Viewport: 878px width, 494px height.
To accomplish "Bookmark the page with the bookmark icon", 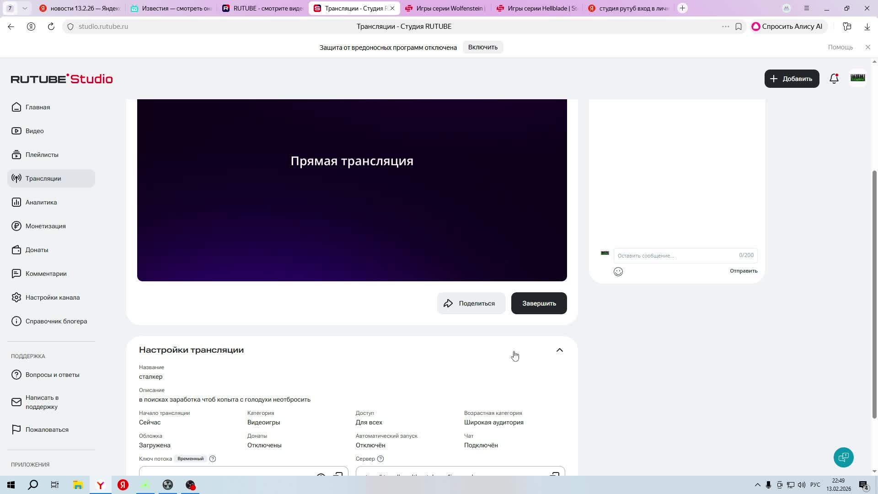I will tap(739, 27).
